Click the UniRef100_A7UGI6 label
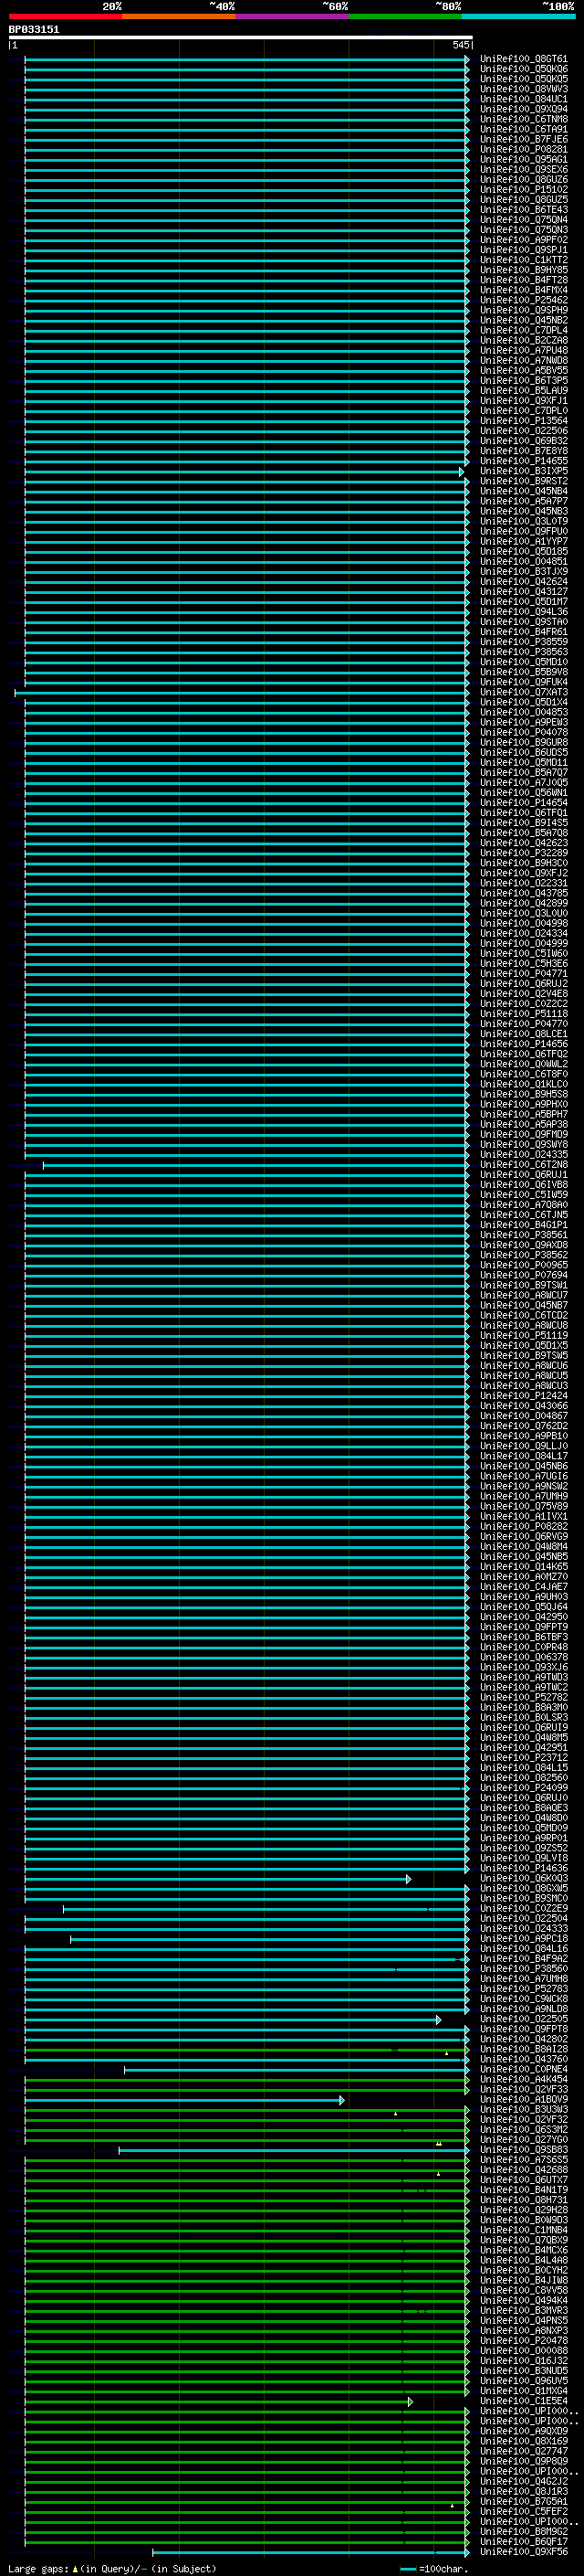Image resolution: width=584 pixels, height=2576 pixels. pos(524,1476)
